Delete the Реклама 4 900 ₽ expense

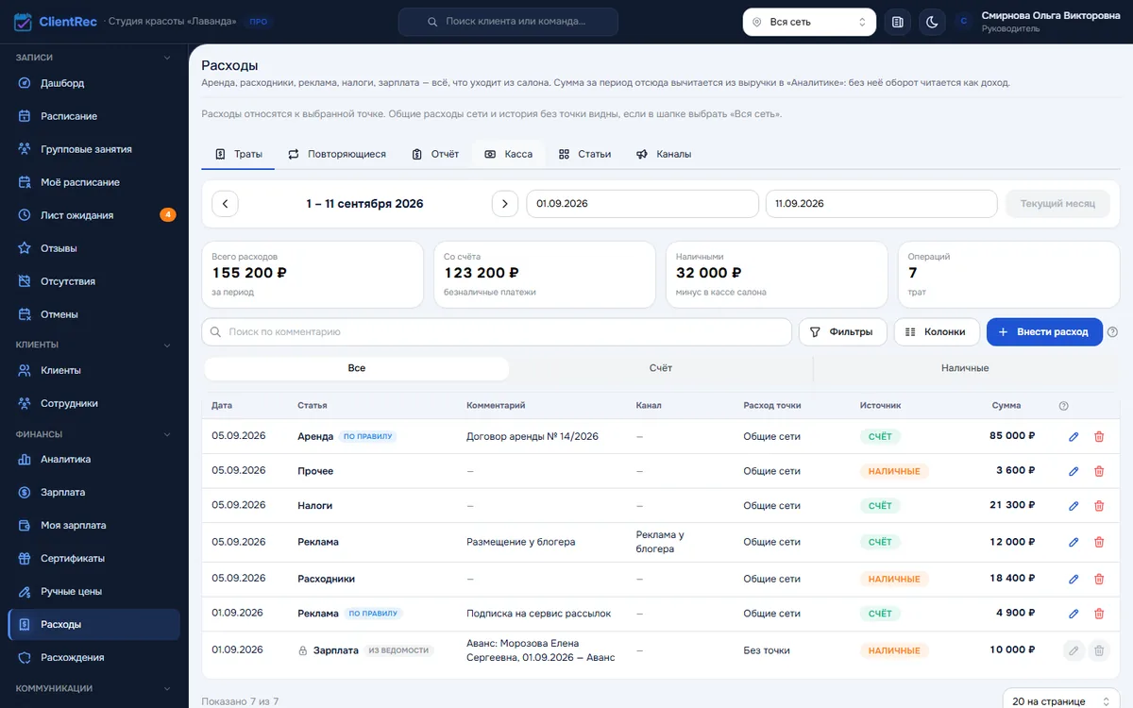[x=1098, y=614]
